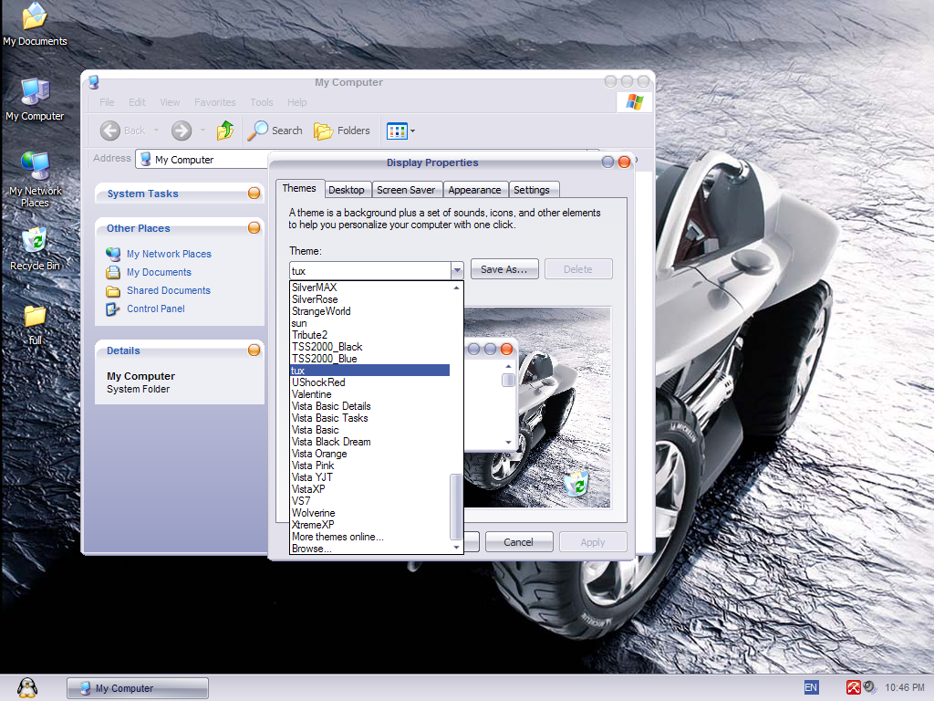Click the Windows logo in the toolbar
This screenshot has height=701, width=934.
(x=634, y=101)
